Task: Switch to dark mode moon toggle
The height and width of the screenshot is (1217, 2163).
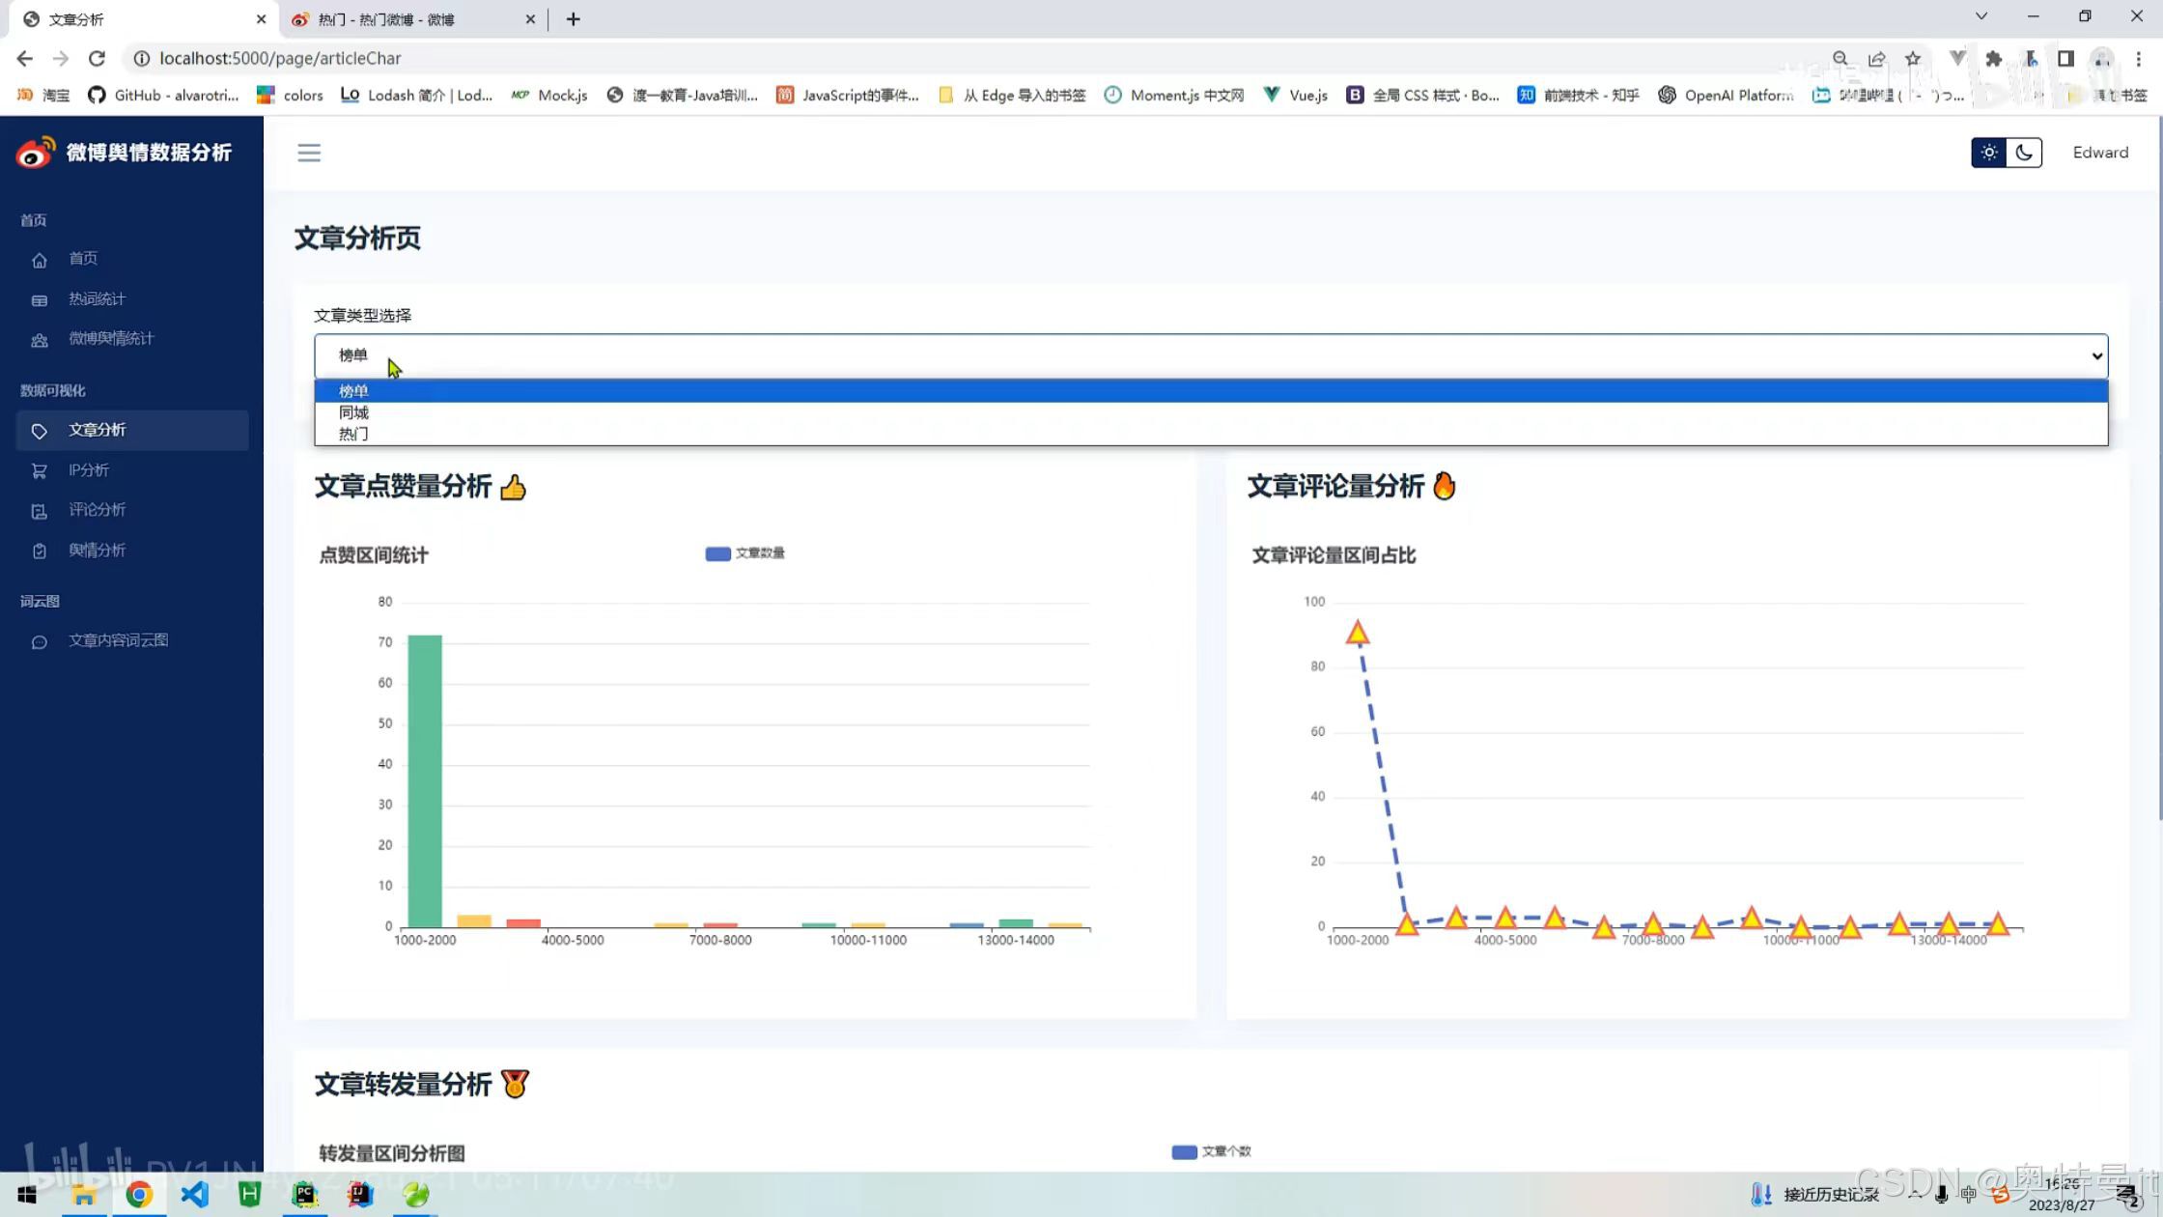Action: point(2024,153)
